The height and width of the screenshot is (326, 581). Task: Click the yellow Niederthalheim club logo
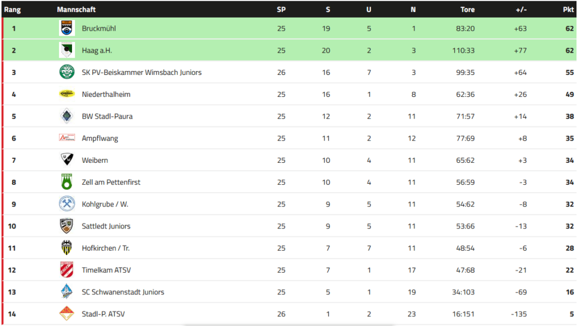(67, 94)
